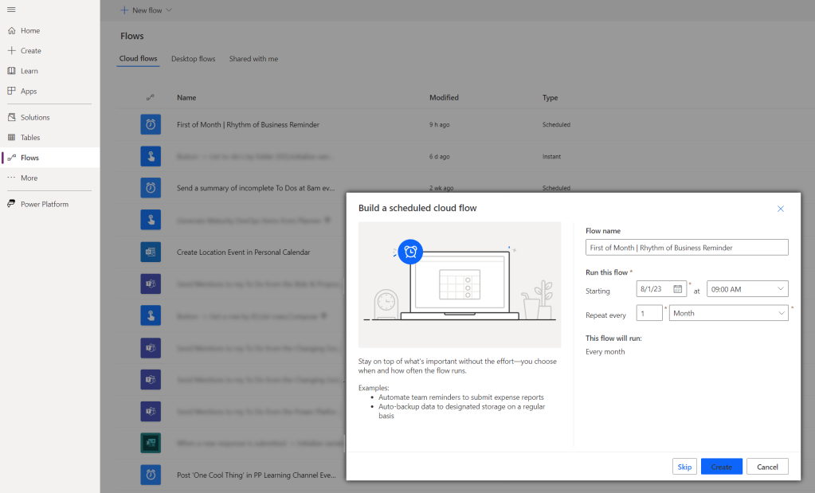This screenshot has width=815, height=493.
Task: Click the Repeat every number field
Action: tap(649, 313)
